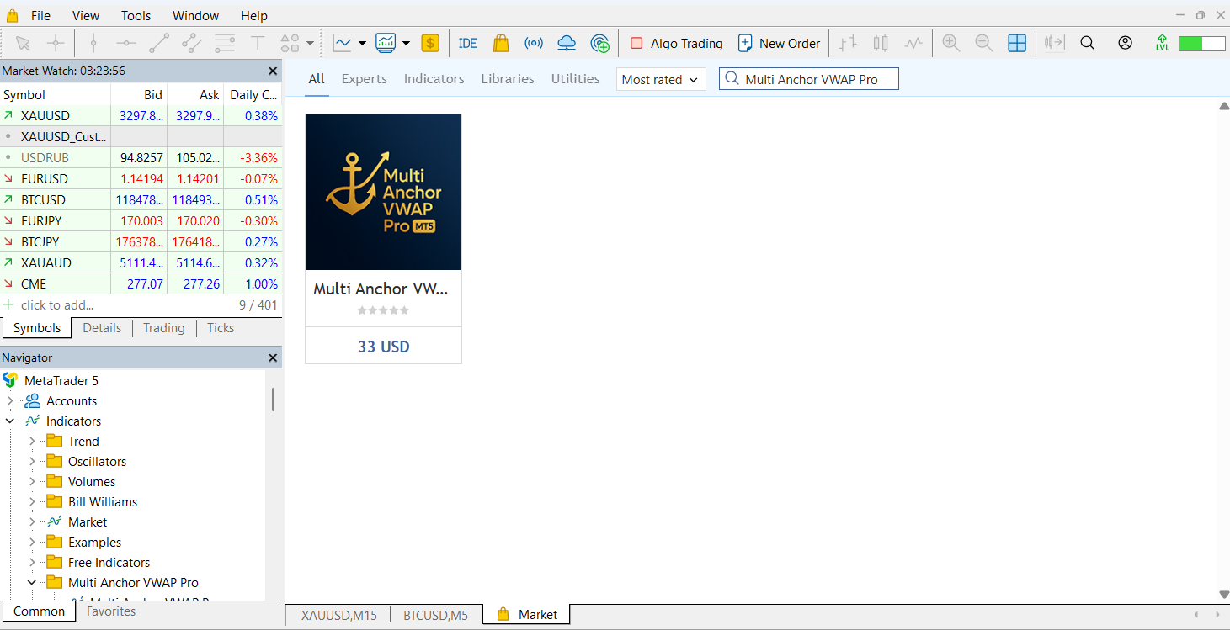Switch to the Utilities market tab
The height and width of the screenshot is (630, 1230).
(576, 78)
